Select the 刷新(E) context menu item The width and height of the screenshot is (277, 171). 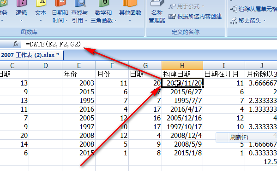239,137
